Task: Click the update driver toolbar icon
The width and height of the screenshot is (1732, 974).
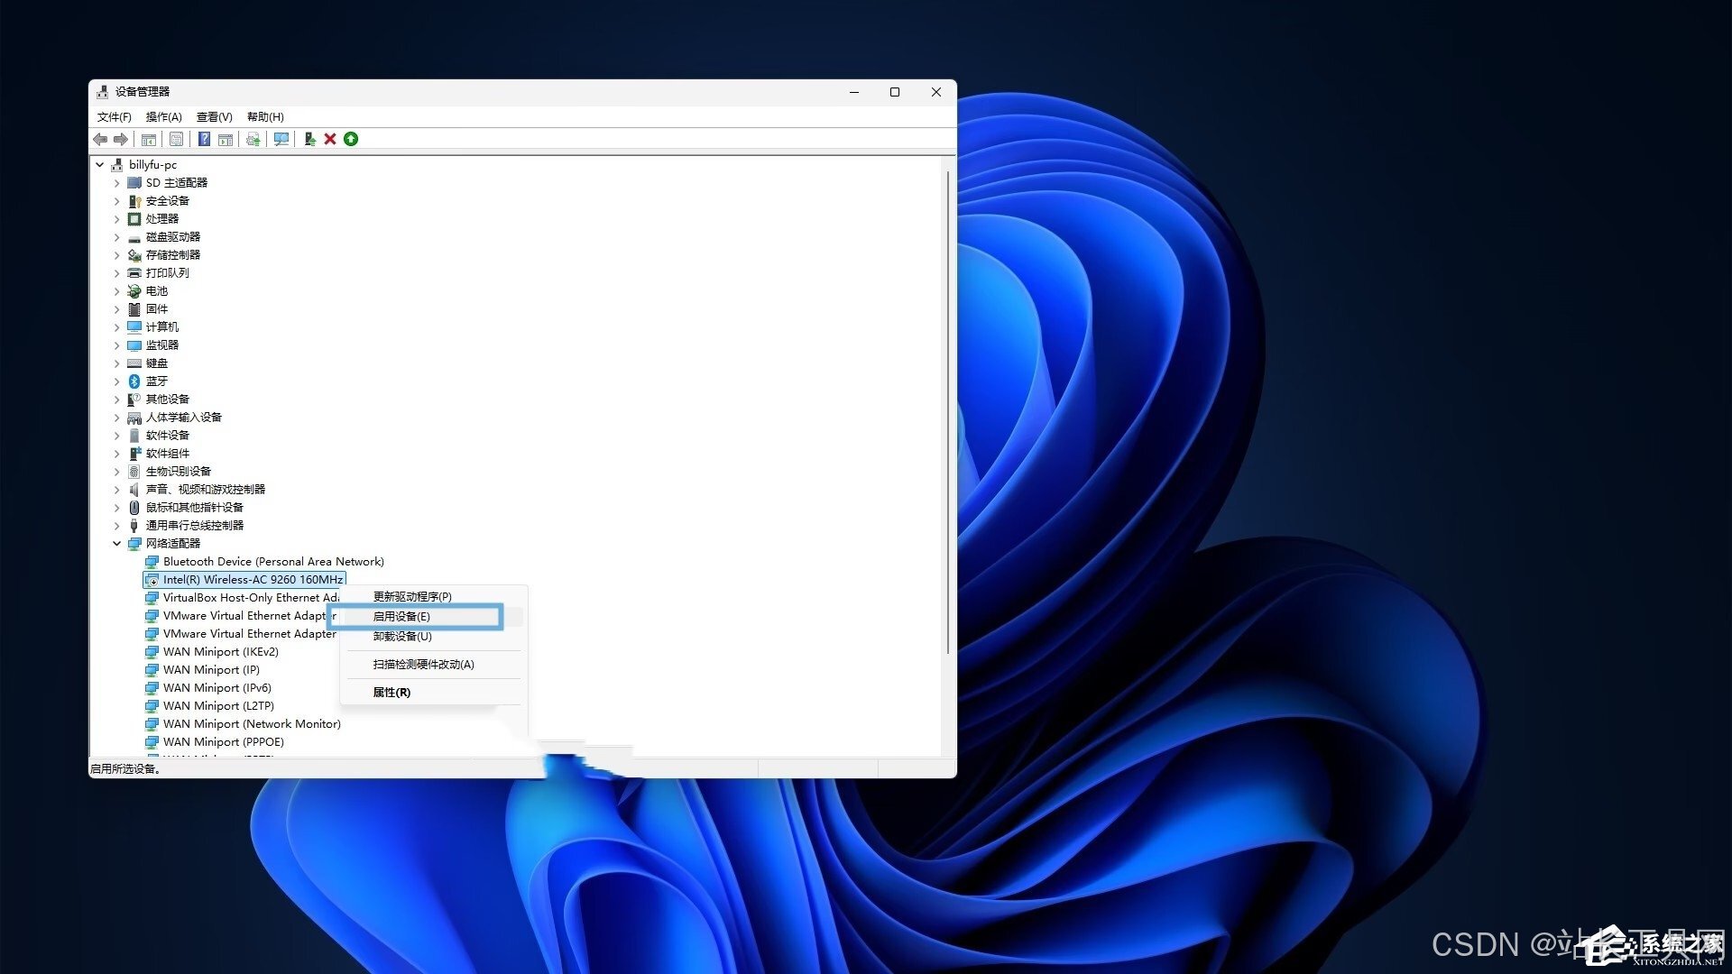Action: (x=309, y=139)
